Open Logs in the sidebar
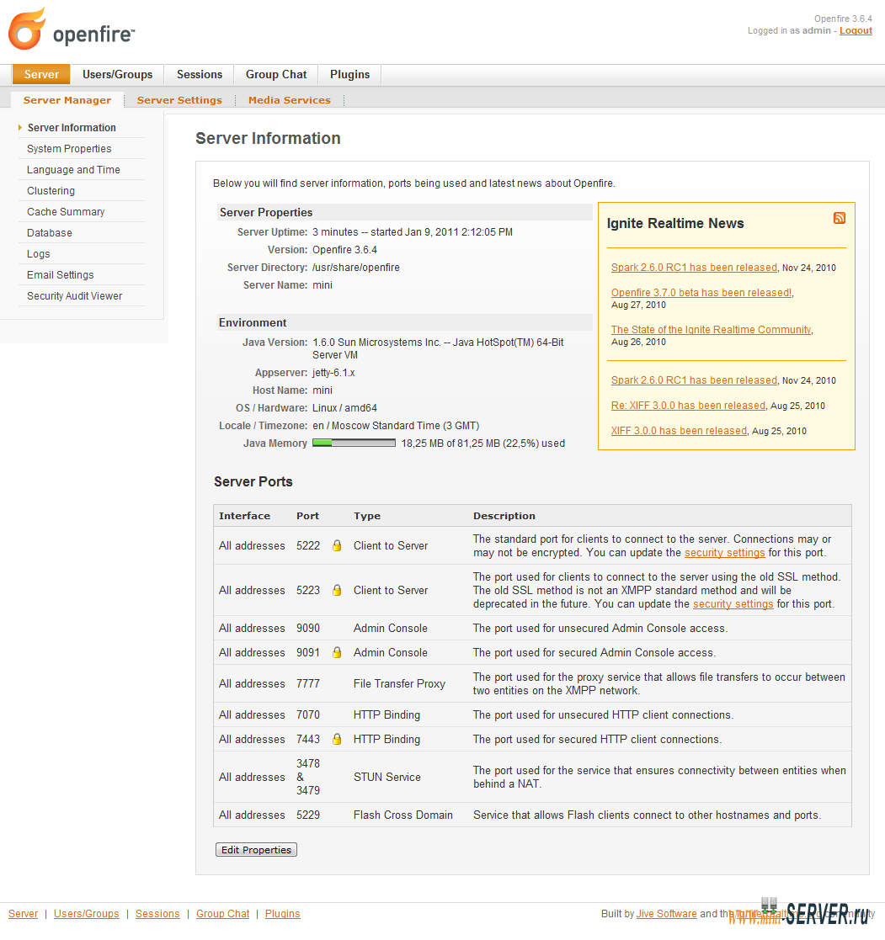 39,253
